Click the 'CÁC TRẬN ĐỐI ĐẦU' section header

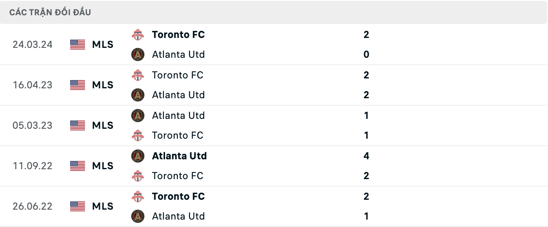(50, 12)
